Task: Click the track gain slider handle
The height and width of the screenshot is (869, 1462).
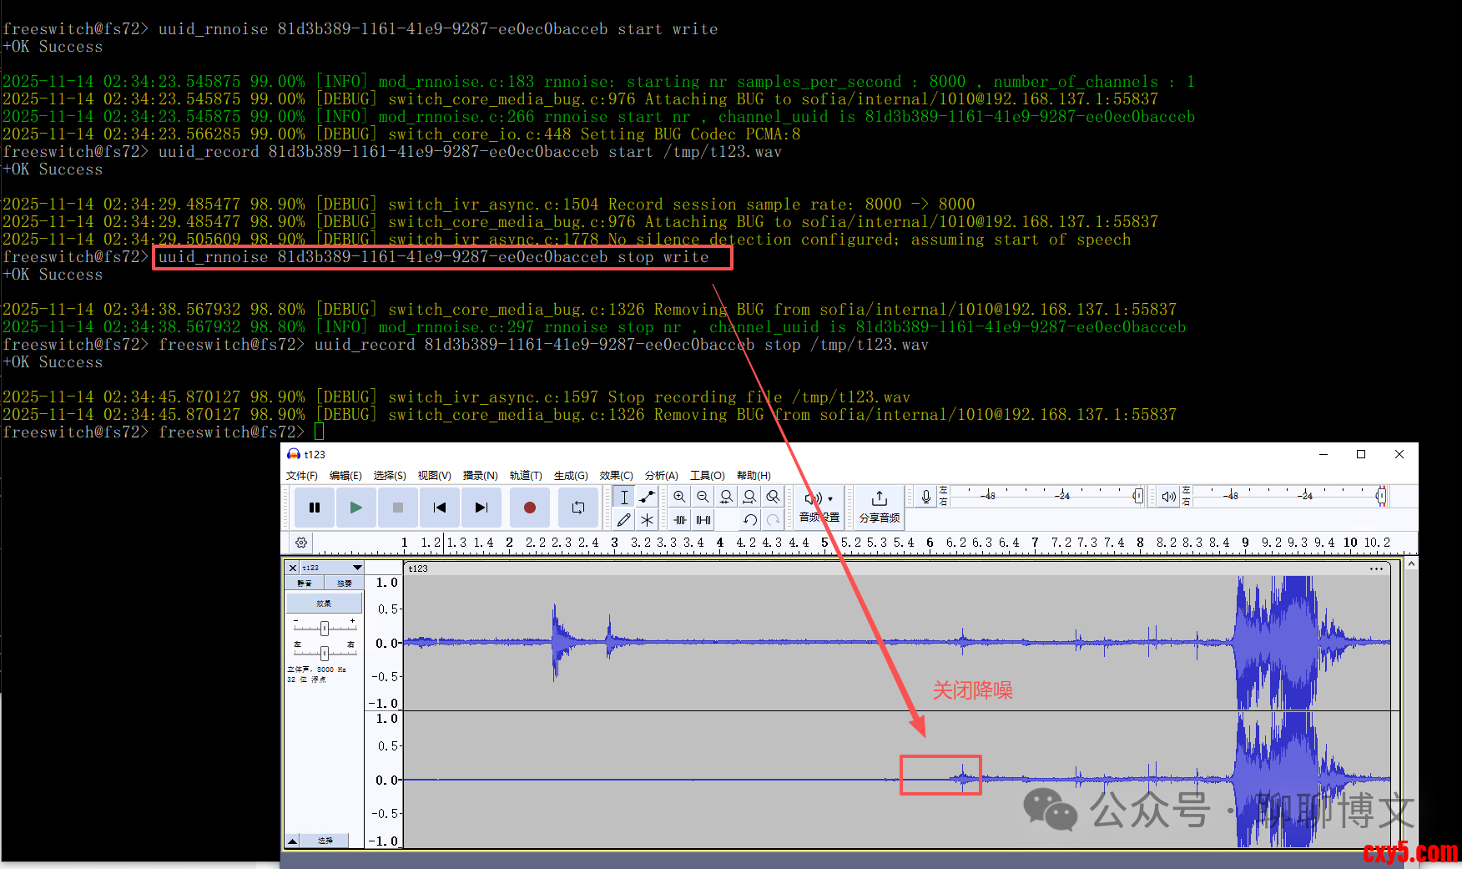Action: pyautogui.click(x=324, y=628)
